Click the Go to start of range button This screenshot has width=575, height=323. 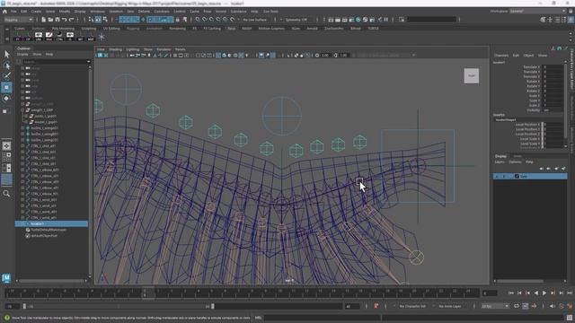[511, 293]
